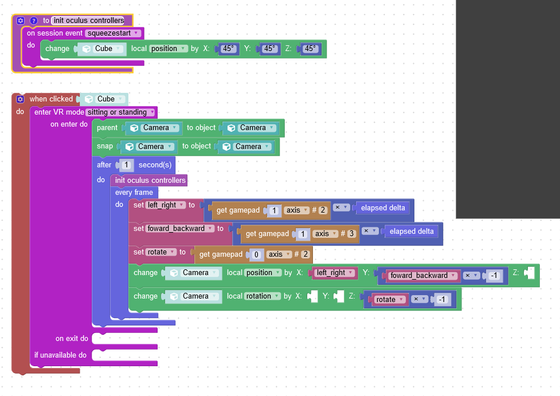Open sitting or standing VR mode dropdown
The height and width of the screenshot is (396, 560).
click(120, 112)
